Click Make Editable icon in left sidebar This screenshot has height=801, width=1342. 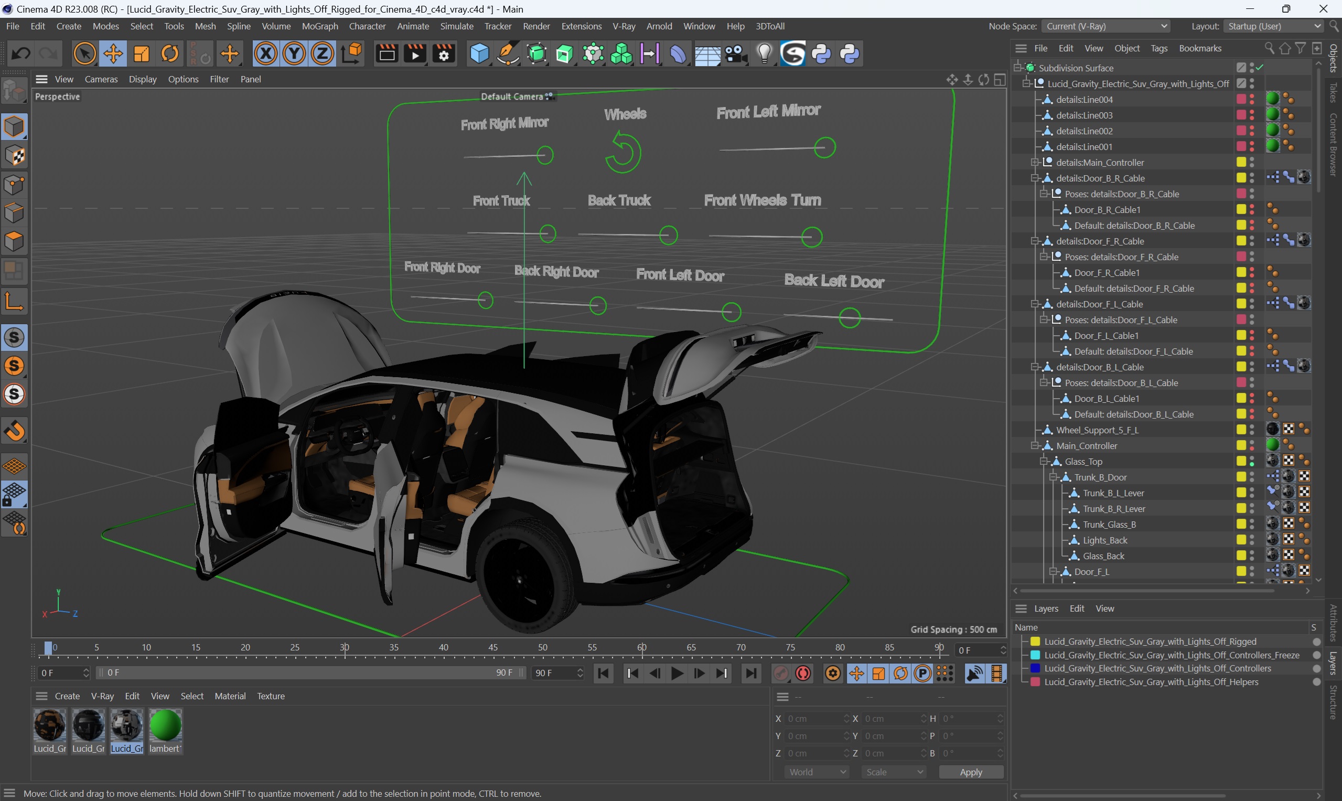point(14,91)
